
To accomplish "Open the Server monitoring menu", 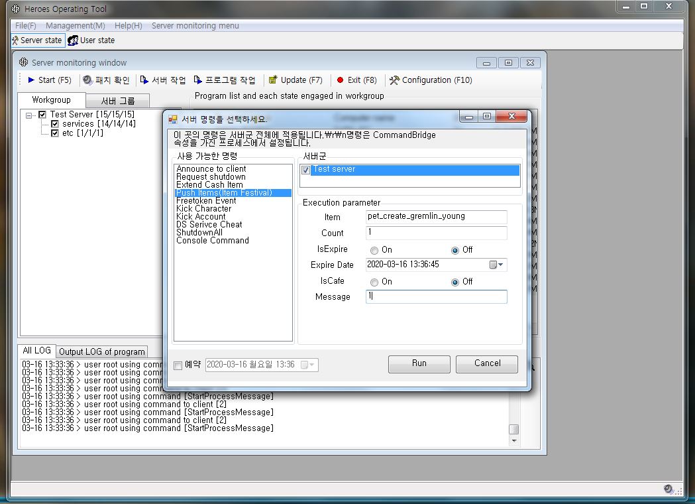I will coord(195,26).
